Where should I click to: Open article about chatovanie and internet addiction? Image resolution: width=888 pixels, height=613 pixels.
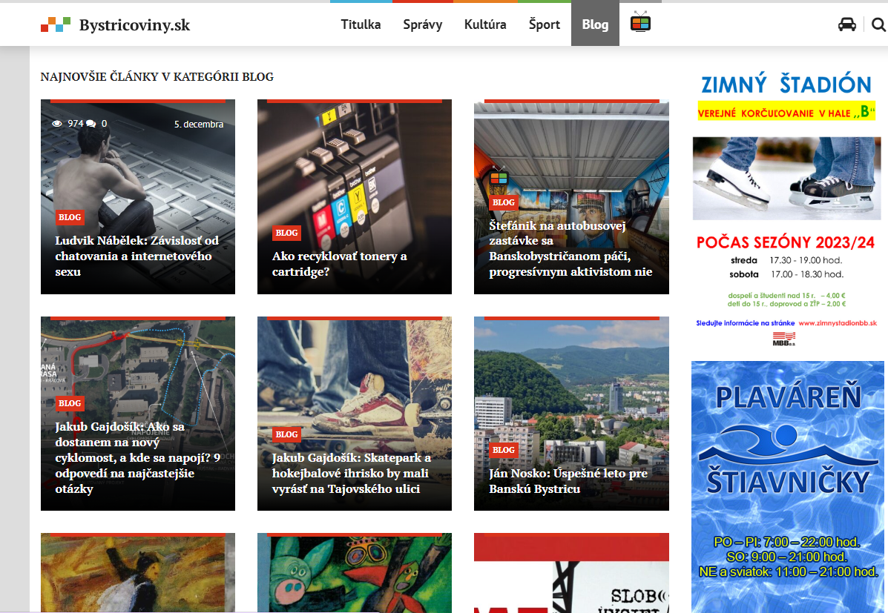(x=137, y=256)
